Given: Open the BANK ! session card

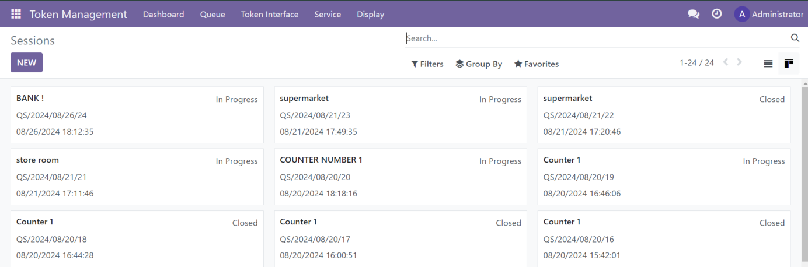Looking at the screenshot, I should click(x=137, y=115).
